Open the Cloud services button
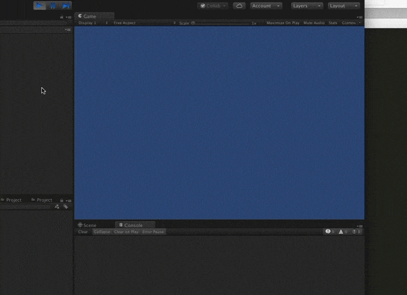Image resolution: width=407 pixels, height=295 pixels. pos(239,6)
